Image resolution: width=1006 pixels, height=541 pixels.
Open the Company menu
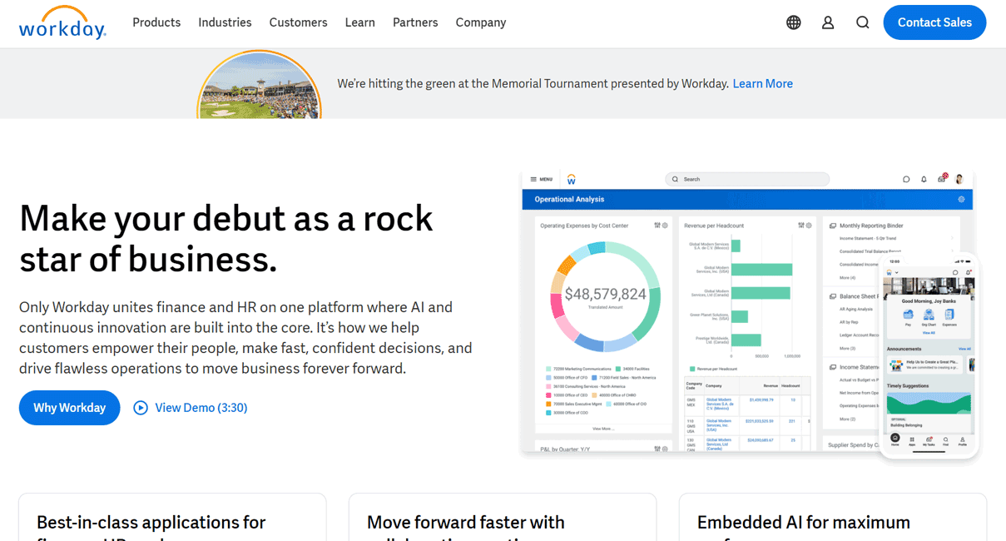tap(480, 22)
